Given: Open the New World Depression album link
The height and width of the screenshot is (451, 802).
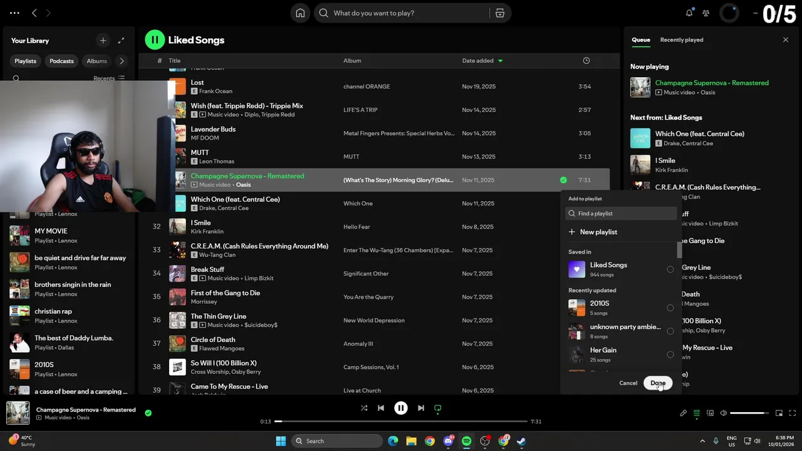Looking at the screenshot, I should click(374, 320).
